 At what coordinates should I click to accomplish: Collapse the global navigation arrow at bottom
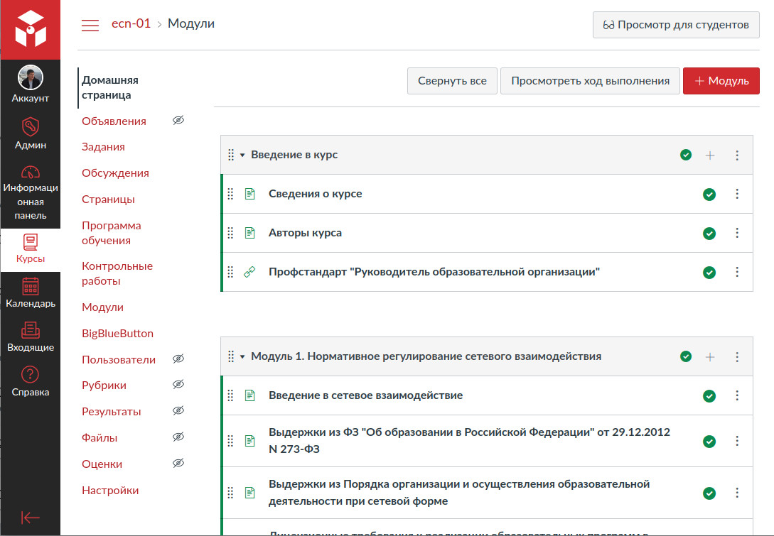(31, 517)
